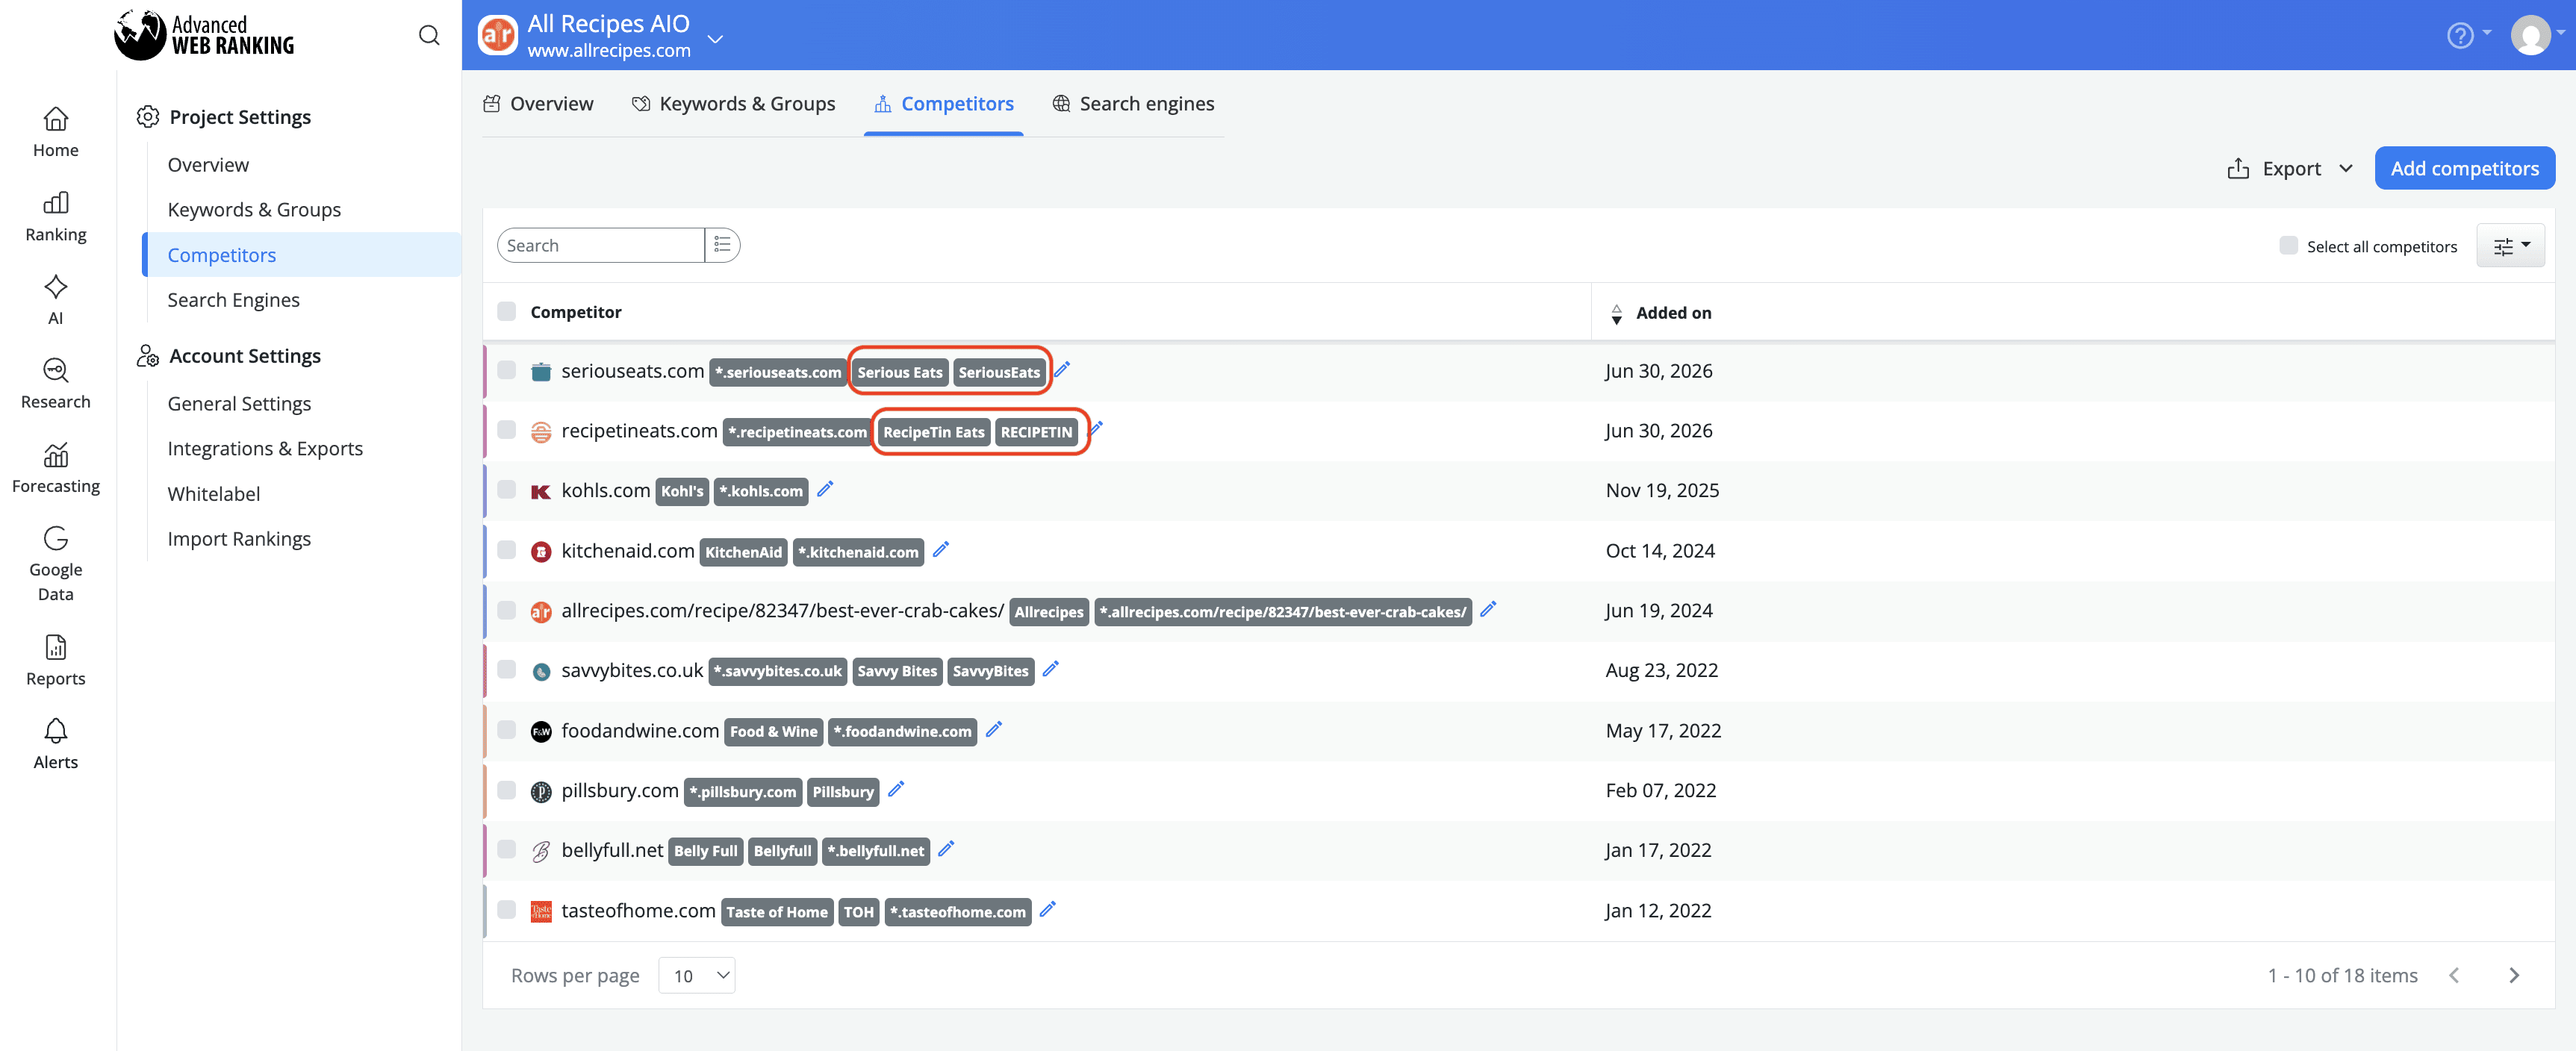Click the Project Settings gear icon
Viewport: 2576px width, 1051px height.
click(148, 117)
